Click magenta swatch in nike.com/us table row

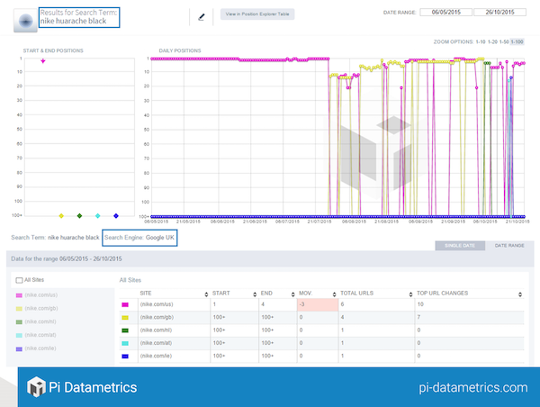pos(125,305)
